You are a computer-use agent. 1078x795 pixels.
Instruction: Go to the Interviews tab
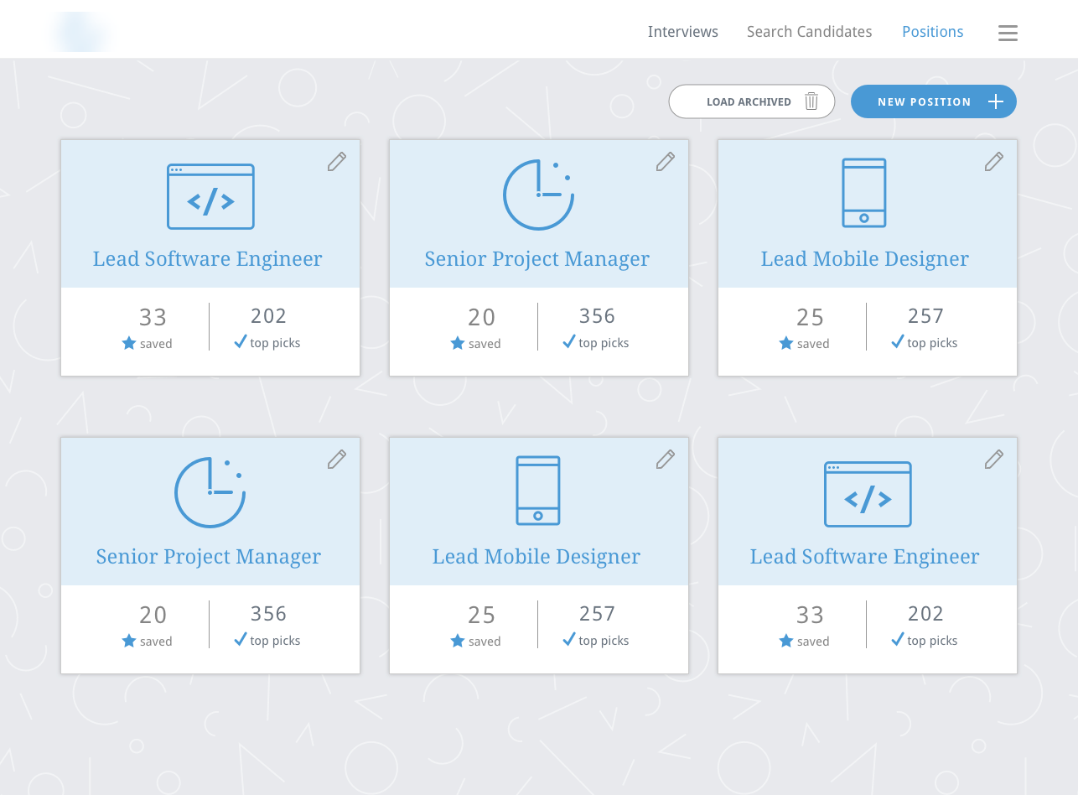pyautogui.click(x=682, y=32)
